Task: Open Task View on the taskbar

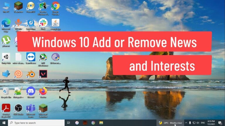Action: pyautogui.click(x=69, y=123)
